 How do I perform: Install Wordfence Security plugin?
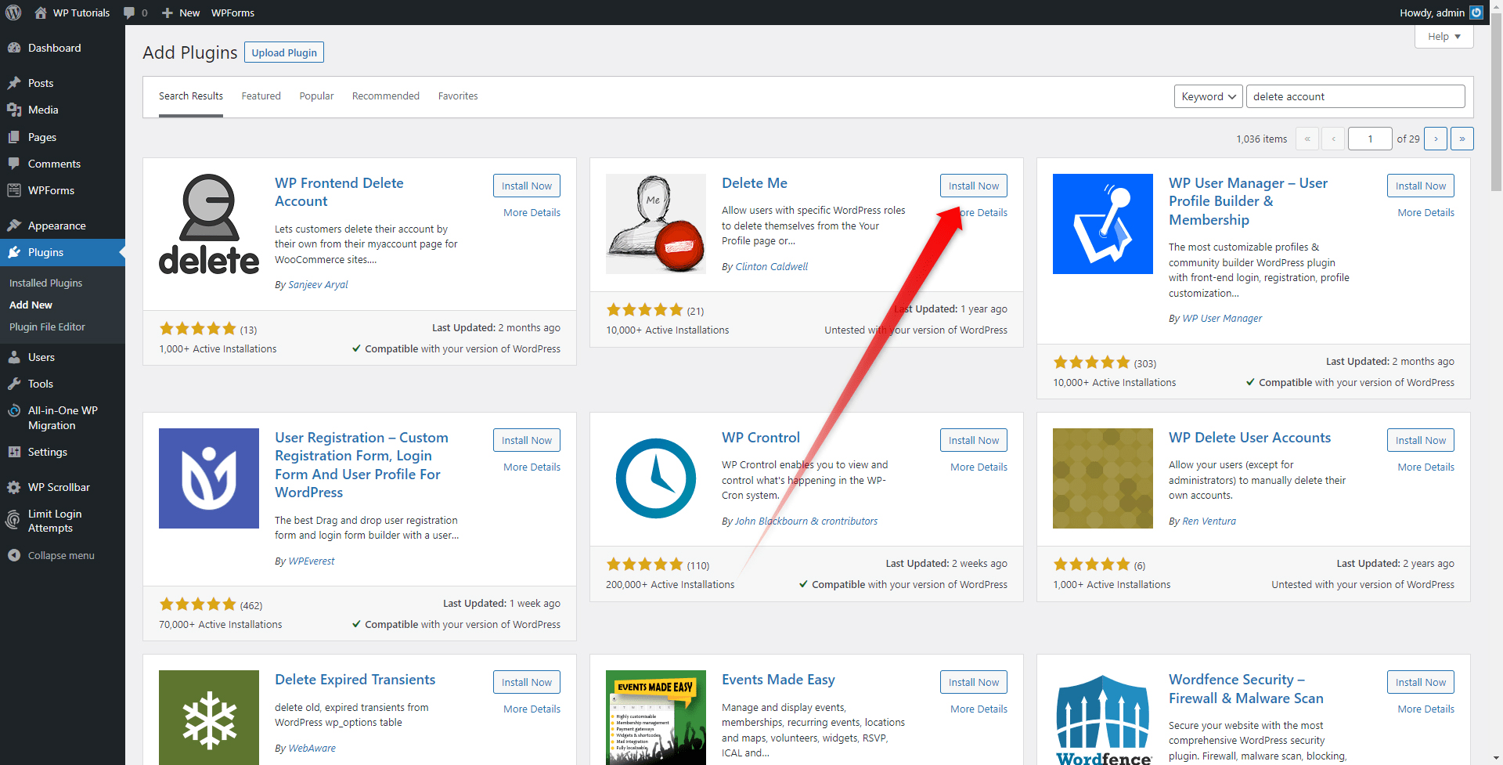tap(1421, 682)
